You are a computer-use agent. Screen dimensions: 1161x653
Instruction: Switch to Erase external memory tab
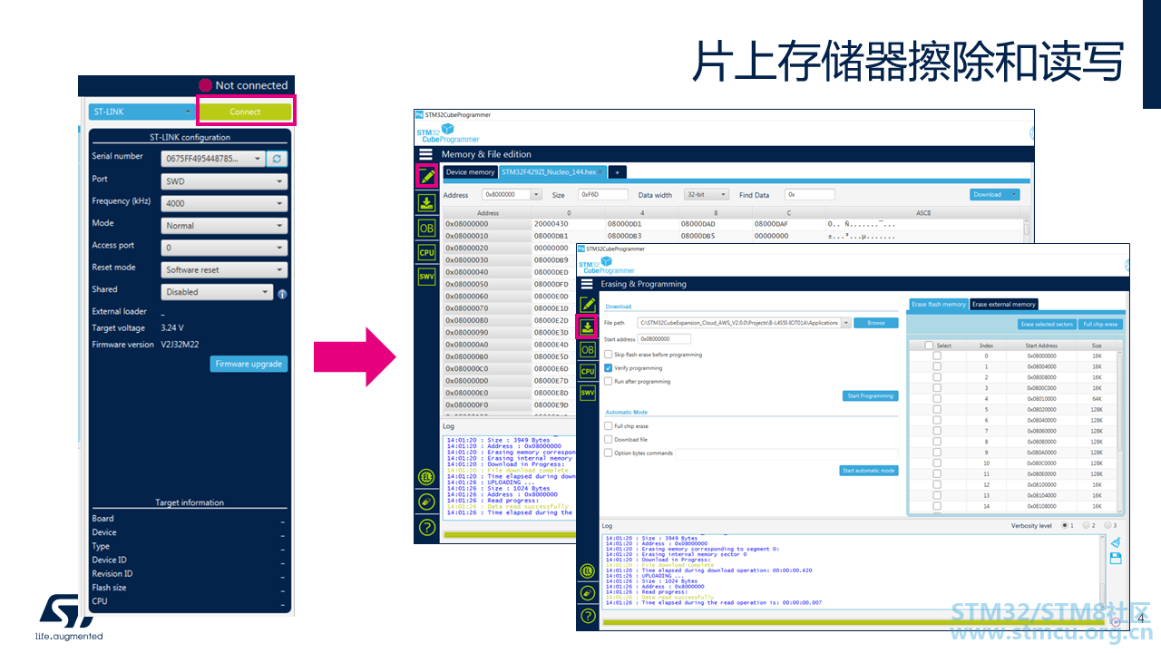[1004, 305]
